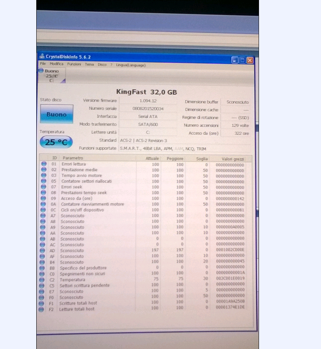This screenshot has width=321, height=349.
Task: Click status icon for A9 row
Action: pos(43,227)
